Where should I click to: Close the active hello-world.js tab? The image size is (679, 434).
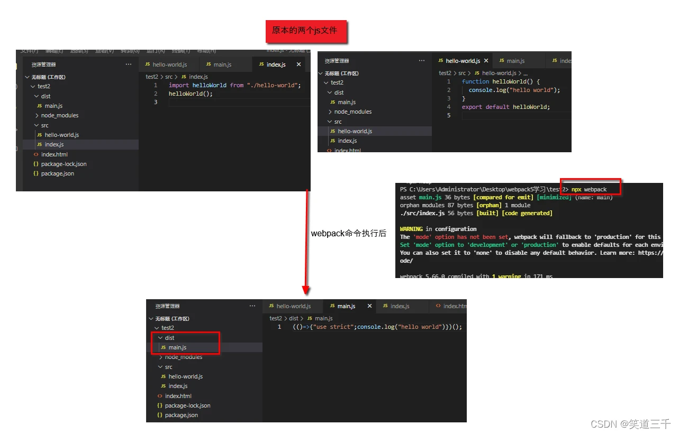(486, 61)
